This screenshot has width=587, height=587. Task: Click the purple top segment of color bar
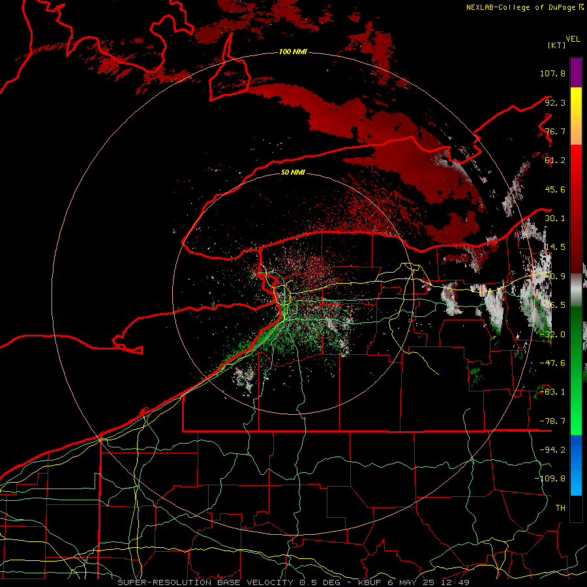pos(576,72)
